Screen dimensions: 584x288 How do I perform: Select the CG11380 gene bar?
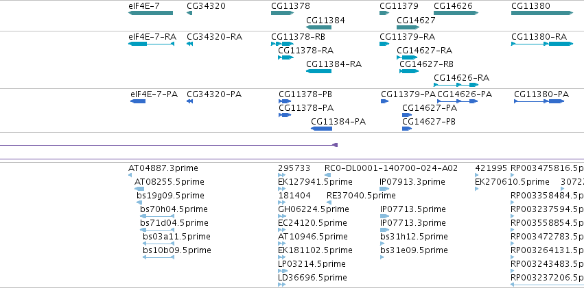coord(542,13)
